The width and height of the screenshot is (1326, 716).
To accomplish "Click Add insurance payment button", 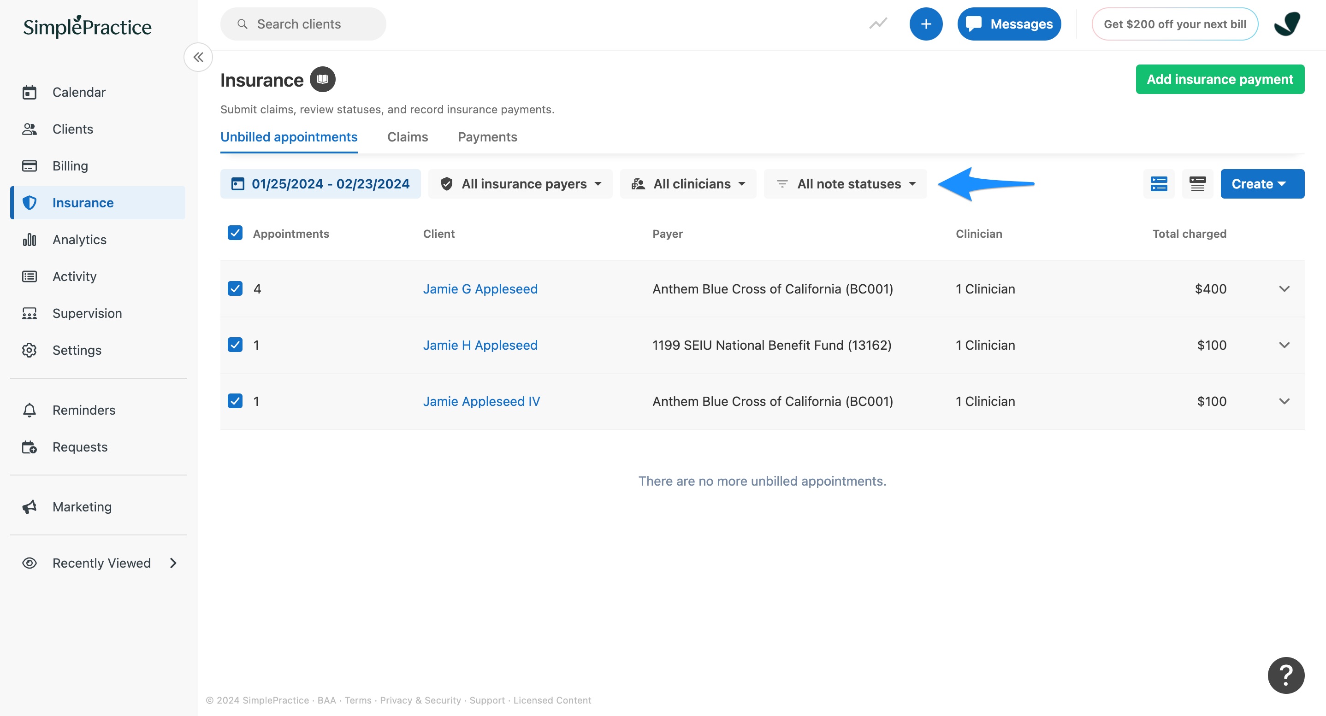I will pos(1220,79).
